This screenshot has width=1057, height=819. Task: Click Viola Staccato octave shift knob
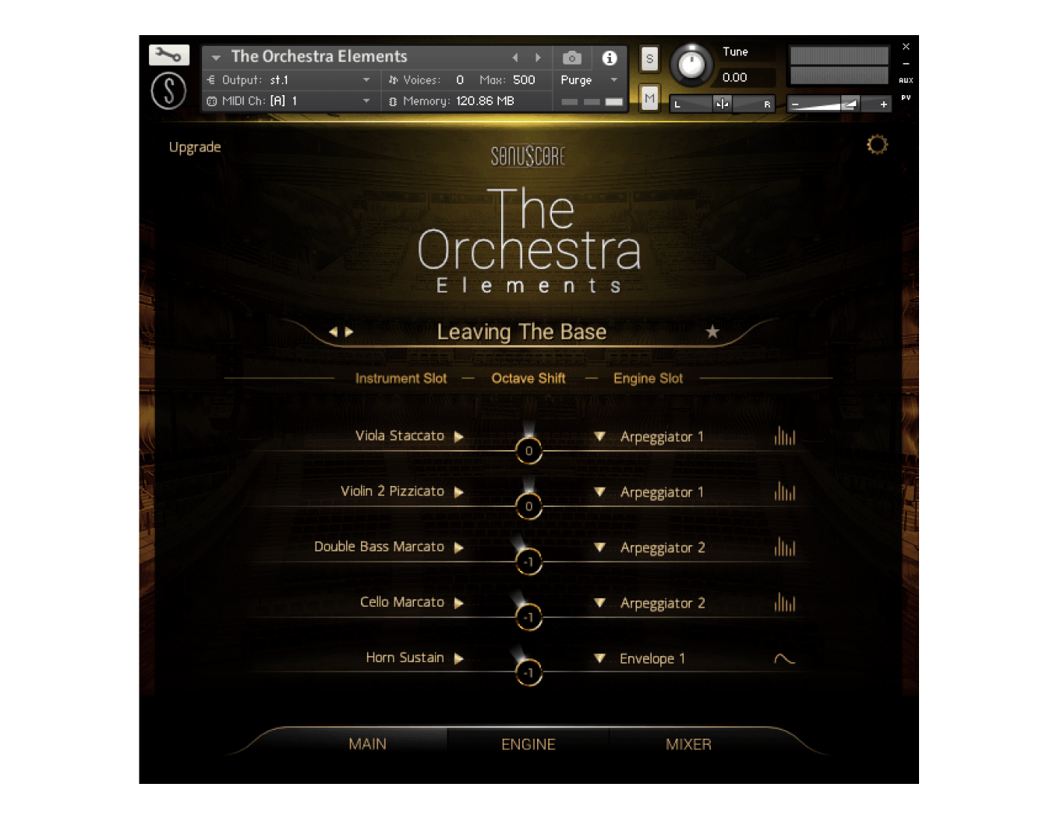[528, 451]
